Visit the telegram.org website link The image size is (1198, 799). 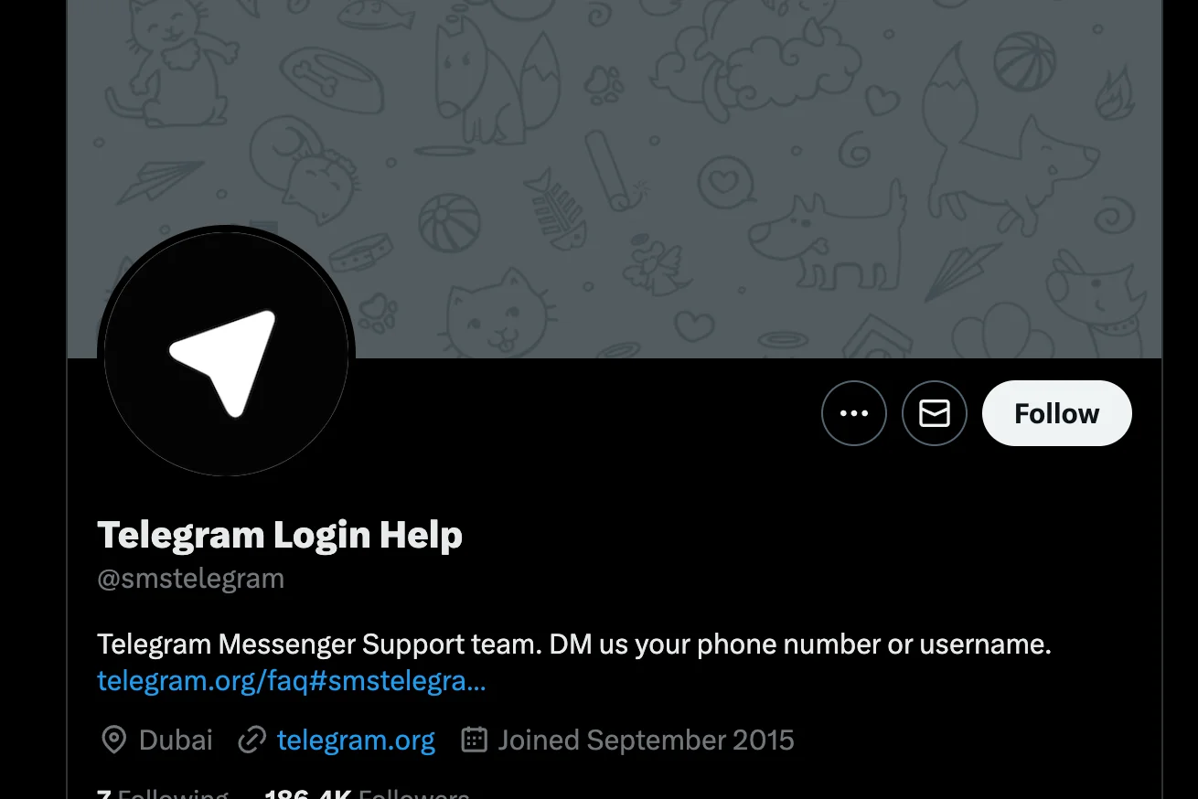coord(356,740)
